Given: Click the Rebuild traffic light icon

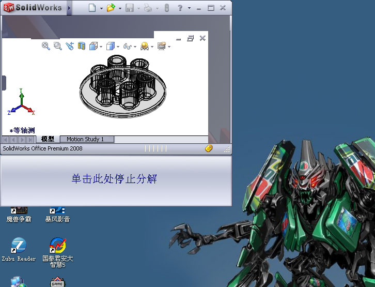Looking at the screenshot, I should click(167, 8).
